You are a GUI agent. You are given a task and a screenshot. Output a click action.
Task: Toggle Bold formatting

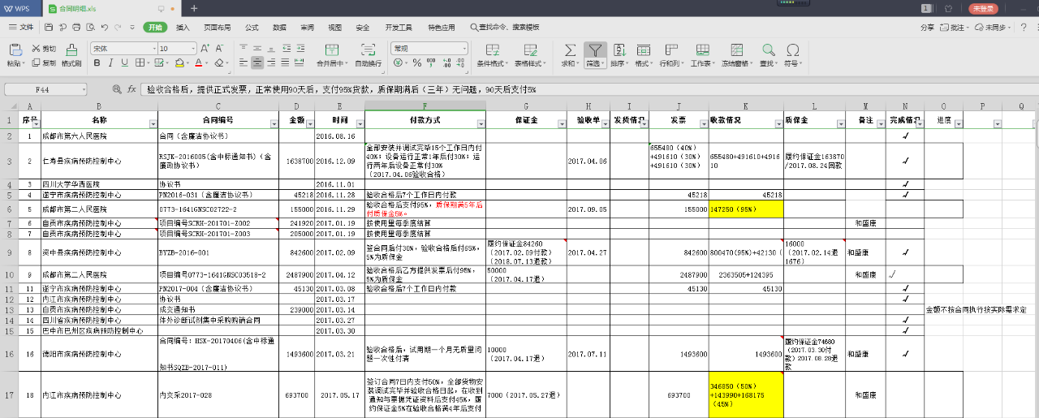point(97,63)
